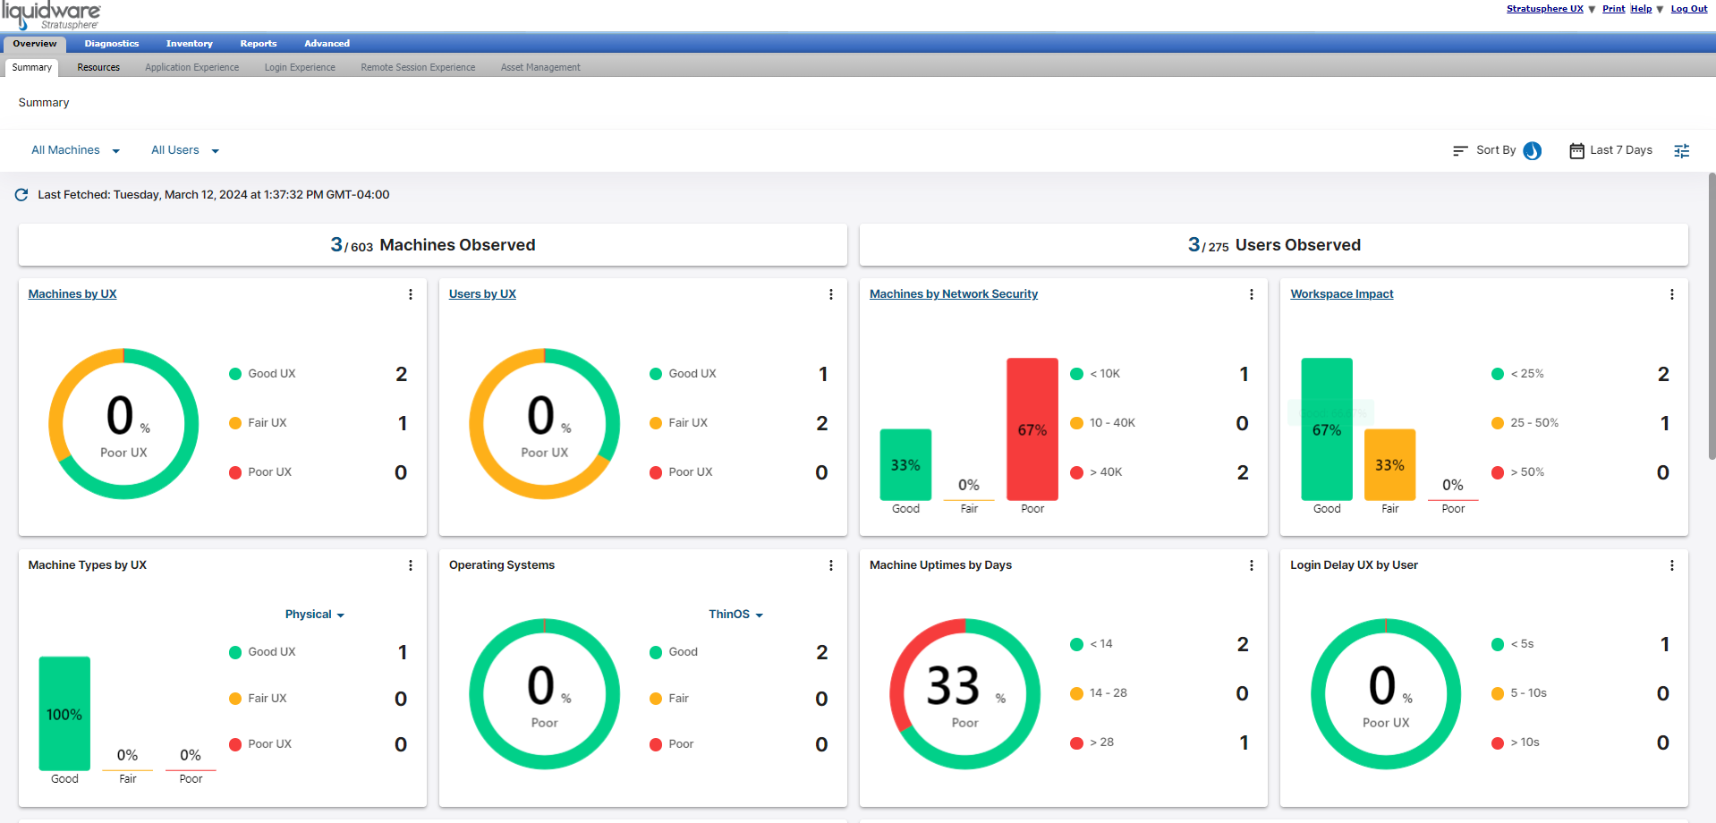1716x823 pixels.
Task: Open the Machines by UX options menu
Action: pos(411,294)
